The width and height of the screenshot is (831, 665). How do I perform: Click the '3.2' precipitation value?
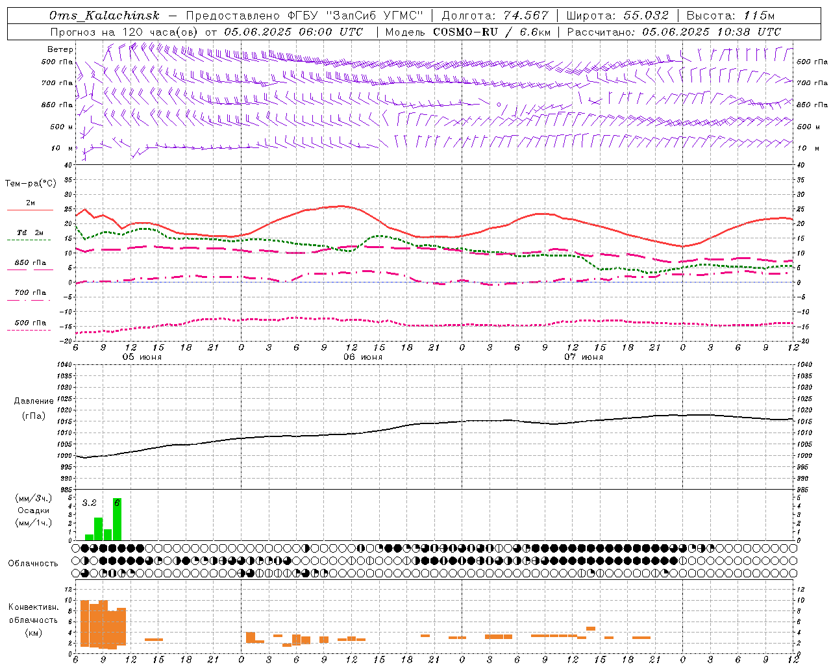click(89, 503)
